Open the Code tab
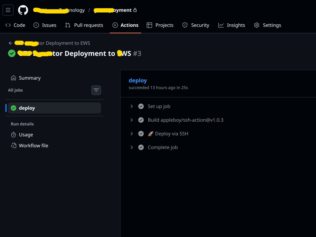 tap(15, 25)
